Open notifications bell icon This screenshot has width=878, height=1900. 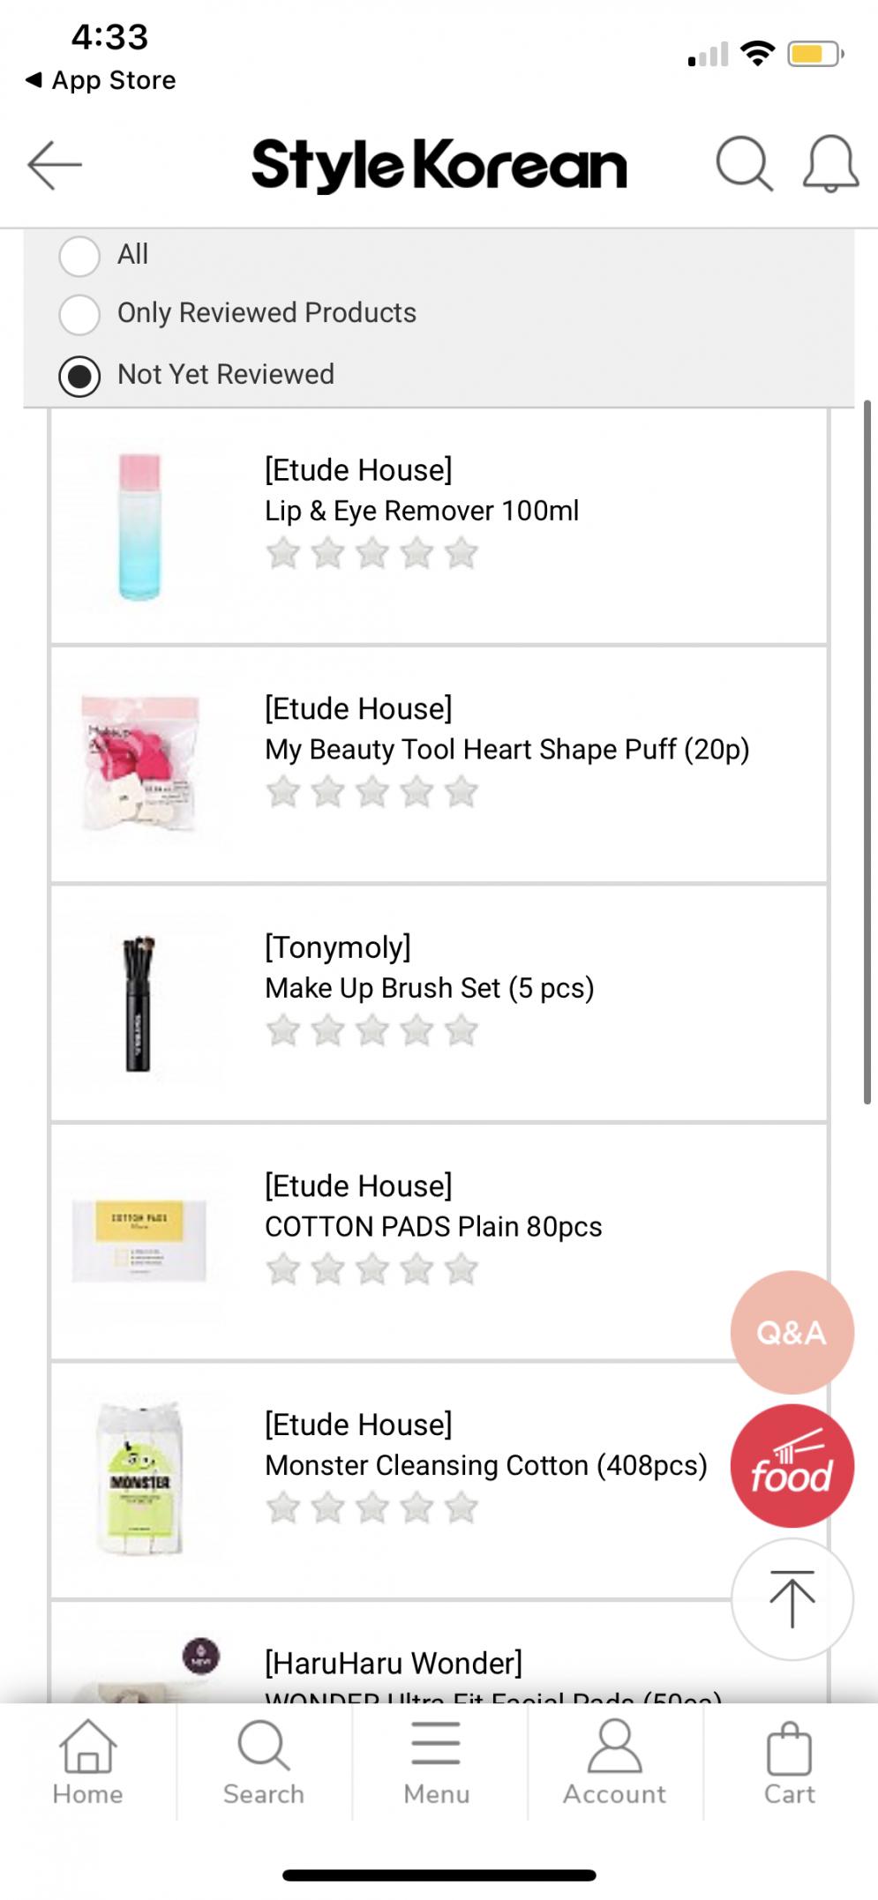[830, 164]
